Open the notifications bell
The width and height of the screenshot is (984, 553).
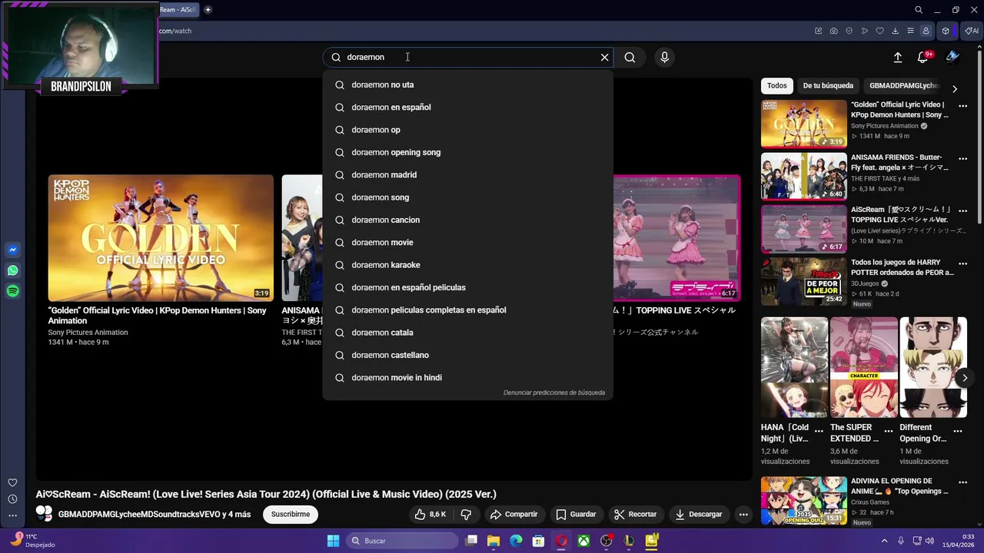(923, 57)
